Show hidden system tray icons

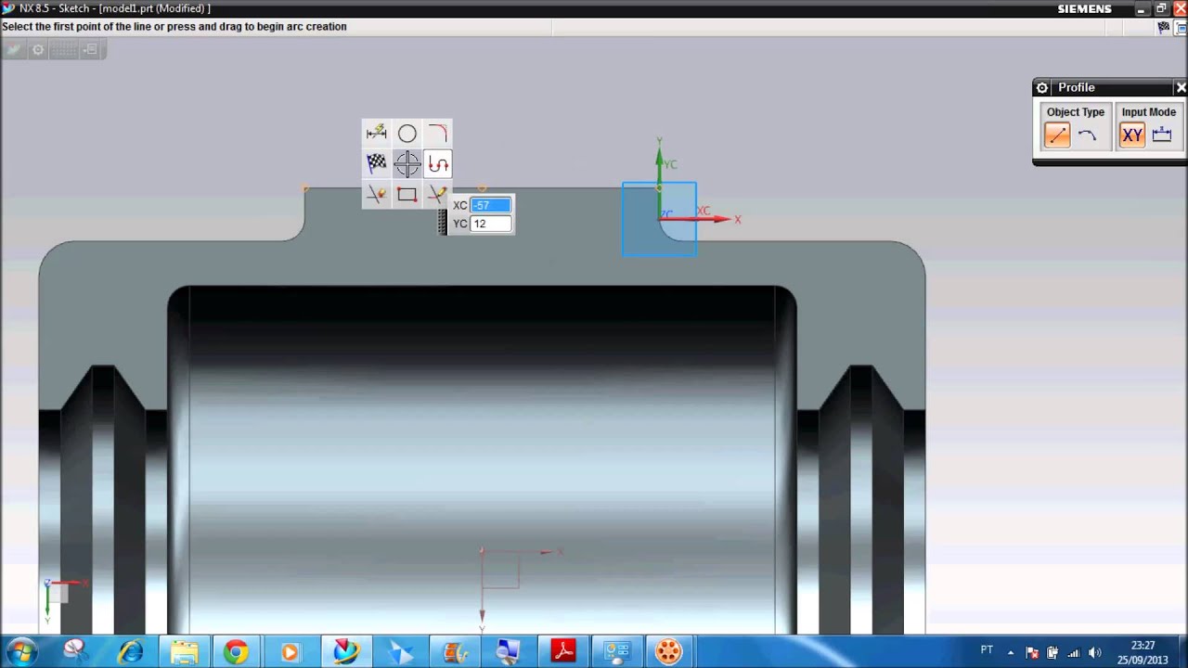[x=1010, y=652]
